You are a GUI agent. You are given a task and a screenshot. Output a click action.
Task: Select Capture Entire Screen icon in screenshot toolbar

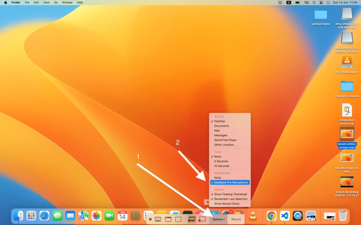pos(158,219)
